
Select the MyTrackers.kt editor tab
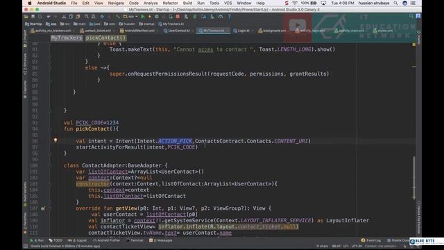click(213, 31)
